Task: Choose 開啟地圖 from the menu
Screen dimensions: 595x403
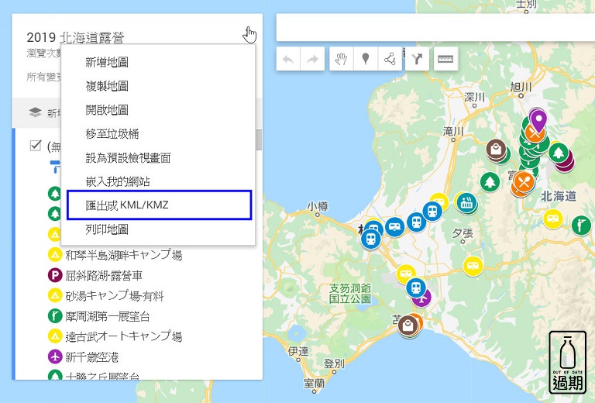Action: pos(107,110)
